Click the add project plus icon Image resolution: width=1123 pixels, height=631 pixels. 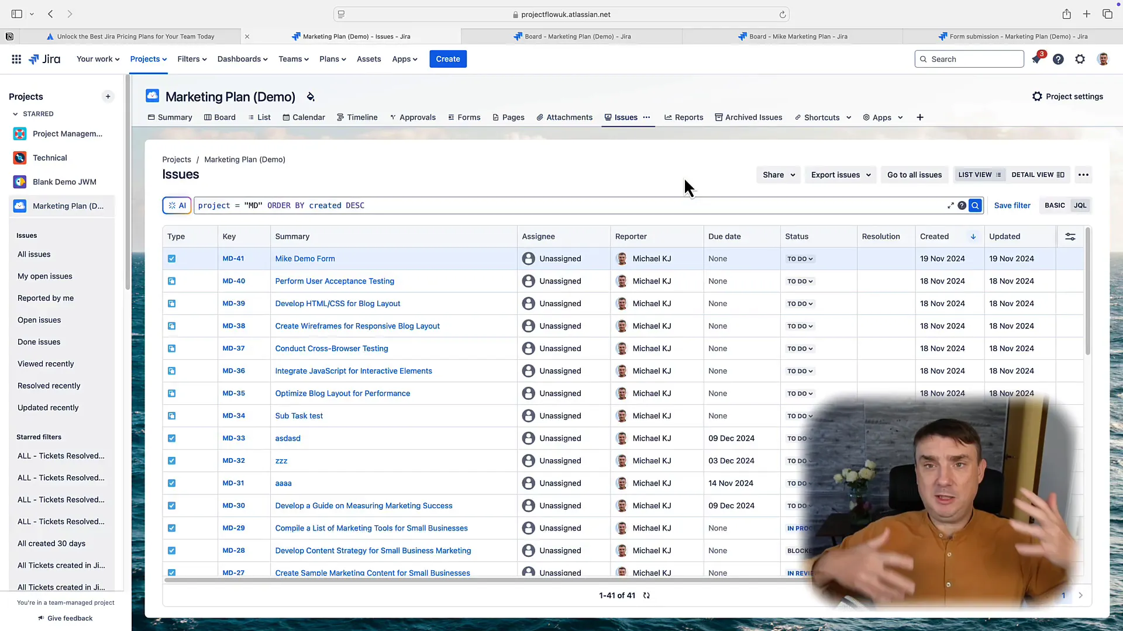coord(108,96)
